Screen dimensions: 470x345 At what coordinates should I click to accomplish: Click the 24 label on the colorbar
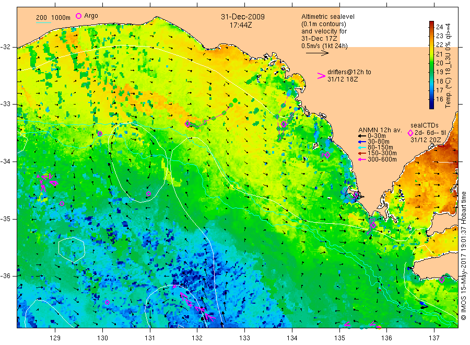[439, 27]
